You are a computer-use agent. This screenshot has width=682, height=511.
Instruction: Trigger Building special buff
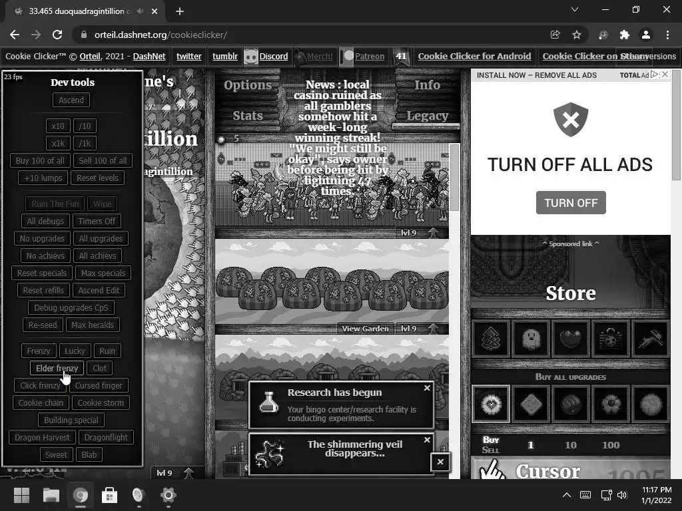point(71,421)
